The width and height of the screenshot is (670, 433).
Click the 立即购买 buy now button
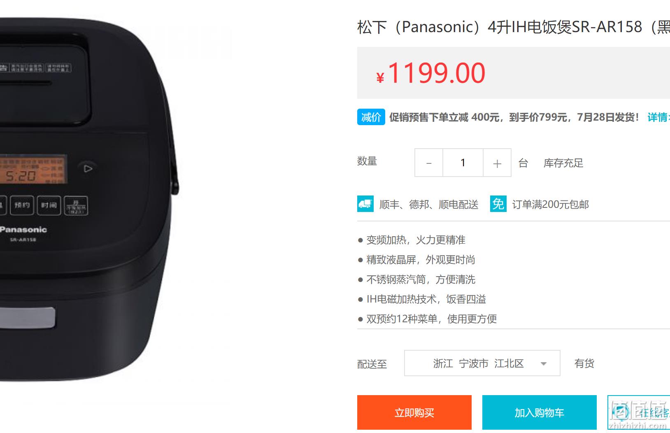coord(414,412)
